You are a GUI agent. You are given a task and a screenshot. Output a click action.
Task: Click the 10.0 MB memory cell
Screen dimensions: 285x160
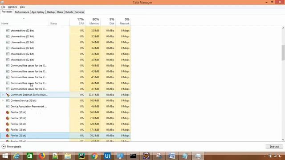(93, 100)
